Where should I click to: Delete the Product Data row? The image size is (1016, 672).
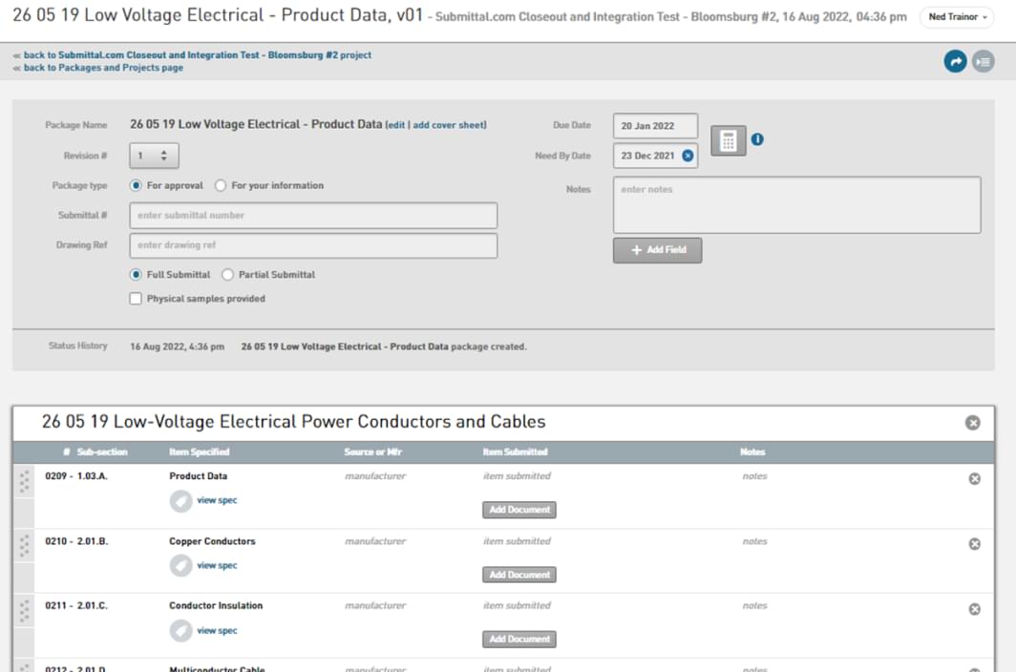(x=974, y=478)
